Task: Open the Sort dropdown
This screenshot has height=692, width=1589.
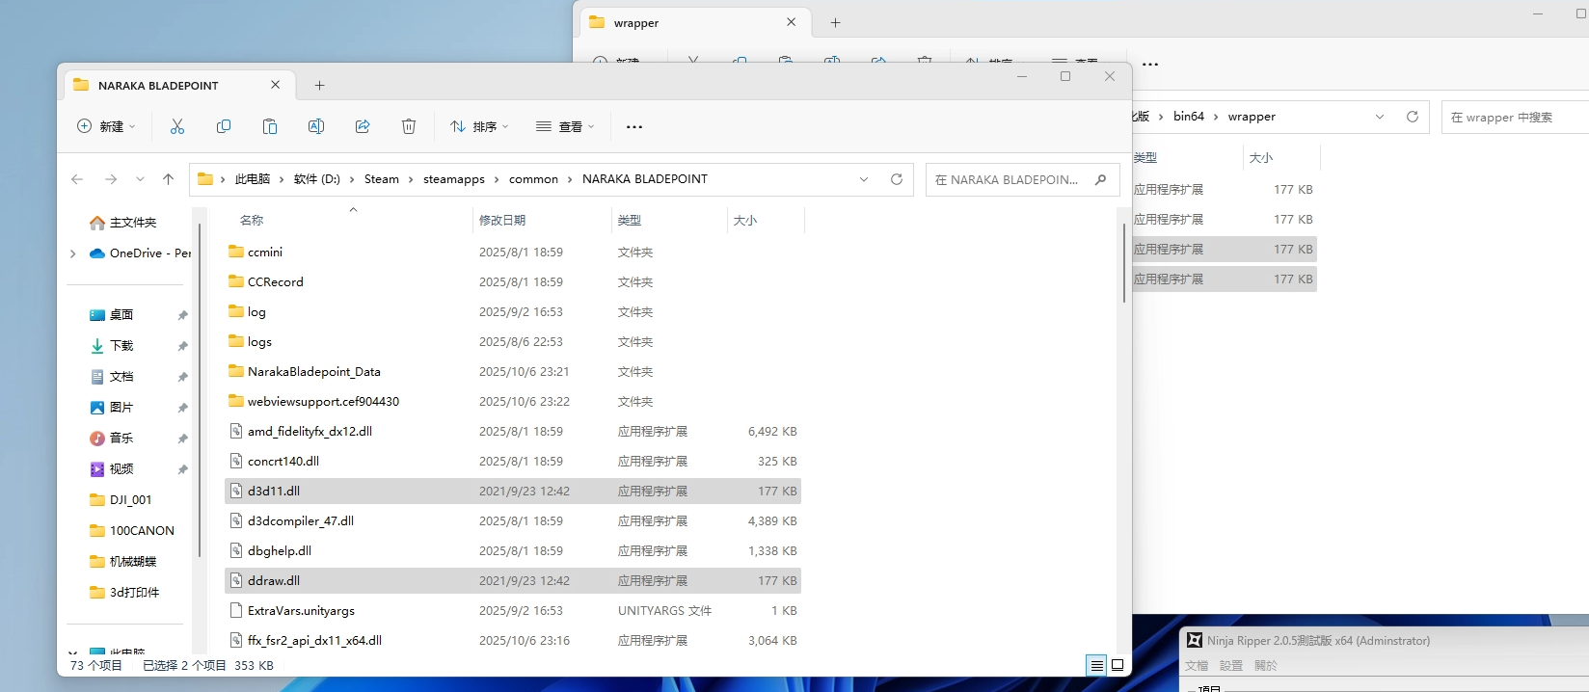Action: [x=479, y=126]
